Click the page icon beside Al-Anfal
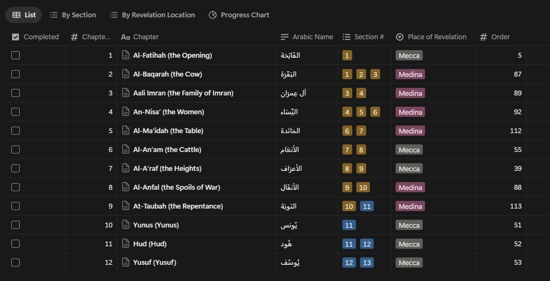This screenshot has height=281, width=550. tap(126, 187)
